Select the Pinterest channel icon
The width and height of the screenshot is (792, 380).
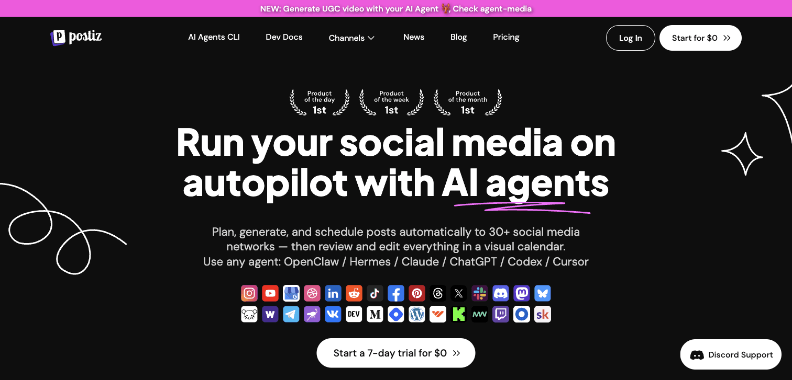click(417, 293)
